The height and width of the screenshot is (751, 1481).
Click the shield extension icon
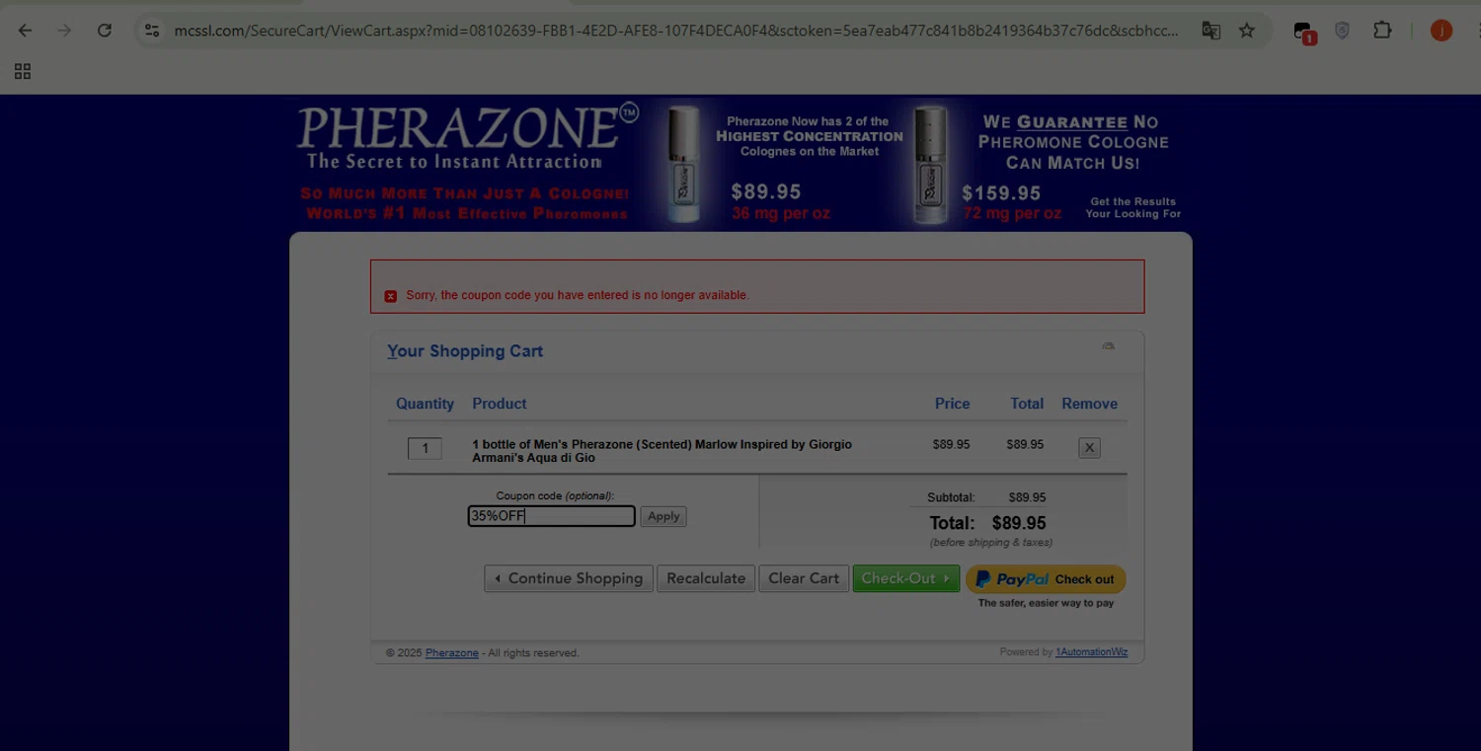pos(1342,31)
